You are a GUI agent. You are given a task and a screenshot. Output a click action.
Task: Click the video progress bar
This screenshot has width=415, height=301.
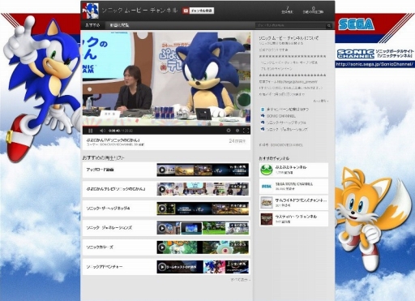(166, 126)
